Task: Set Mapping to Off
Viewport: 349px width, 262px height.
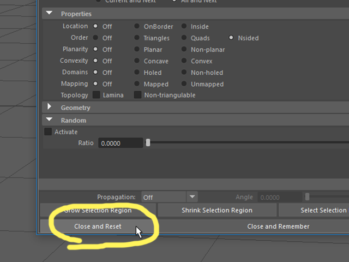Action: 95,84
